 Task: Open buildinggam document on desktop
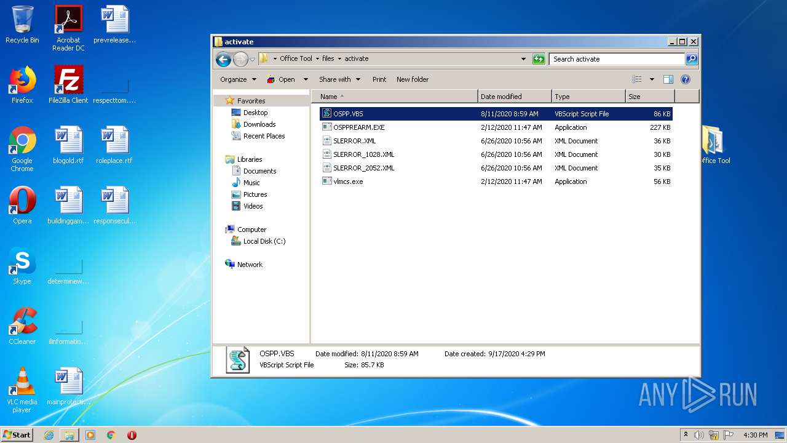(68, 206)
